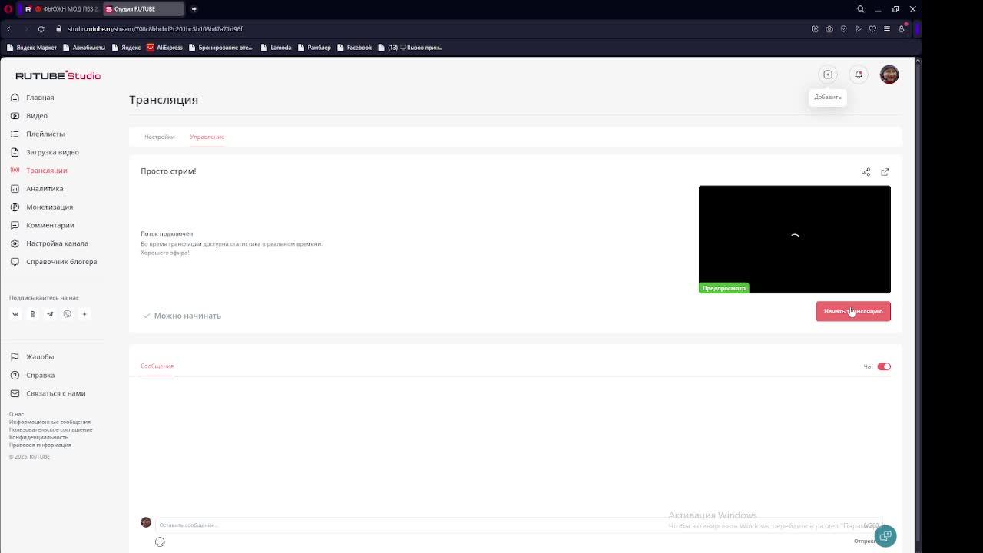
Task: Open Плейлисты section
Action: tap(38, 134)
